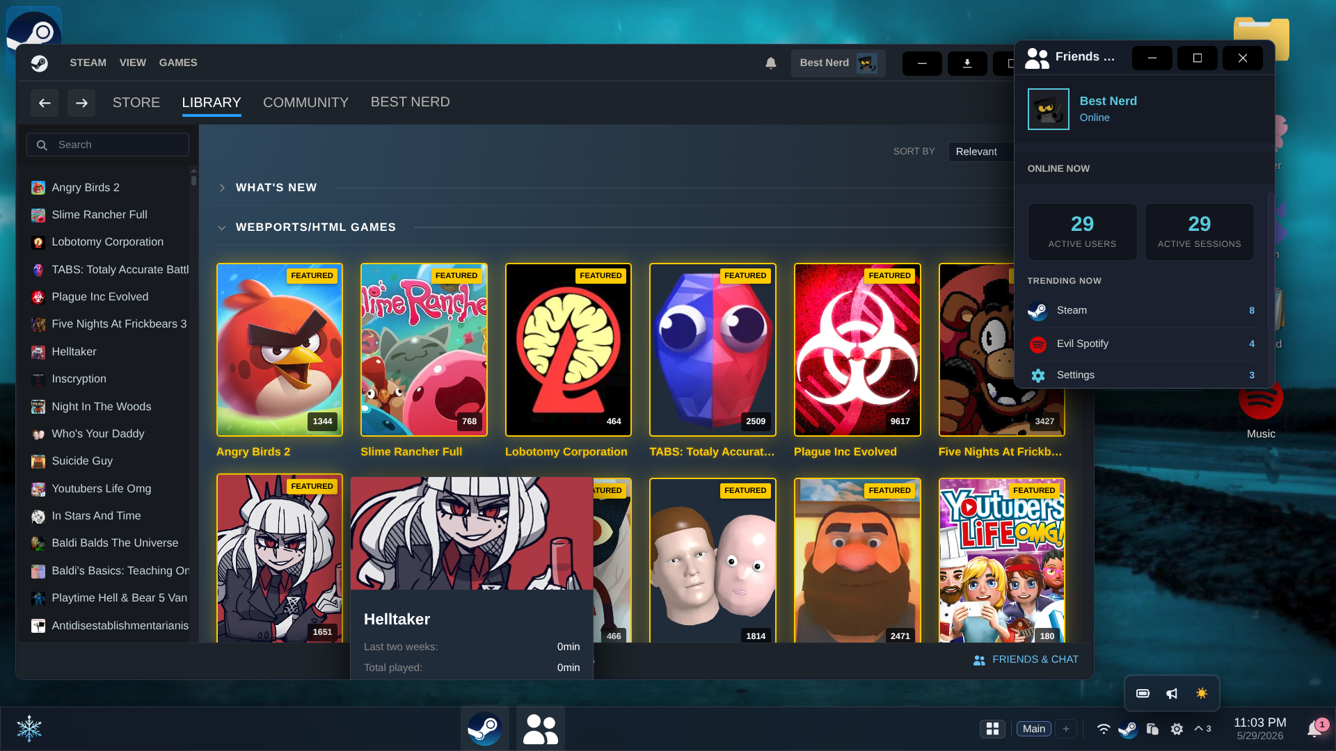
Task: Click the search magnifier icon
Action: (x=42, y=145)
